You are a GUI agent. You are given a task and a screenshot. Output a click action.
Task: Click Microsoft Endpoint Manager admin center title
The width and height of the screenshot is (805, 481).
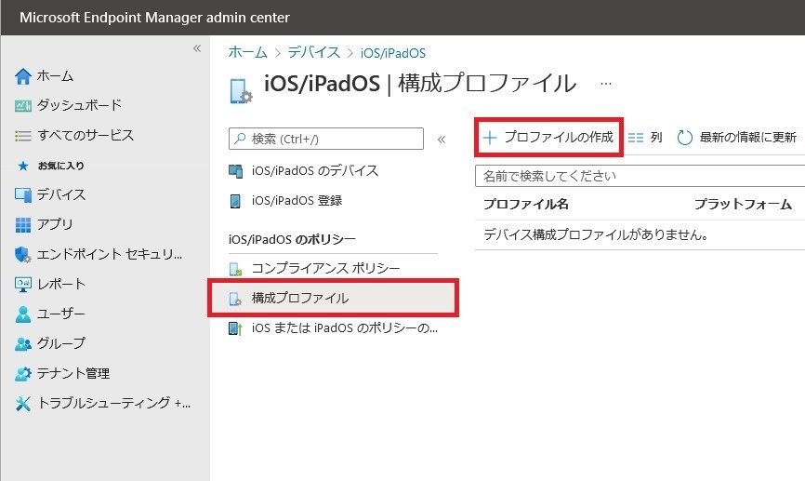pos(154,18)
